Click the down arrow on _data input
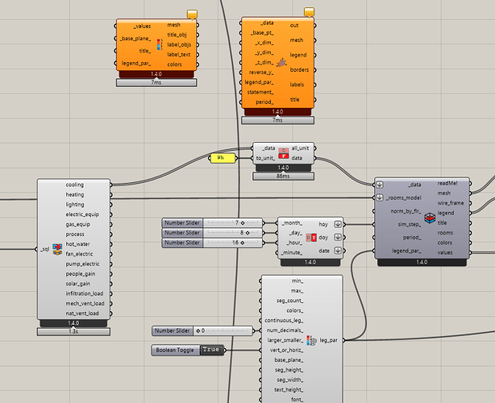Image resolution: width=495 pixels, height=403 pixels. pos(380,185)
